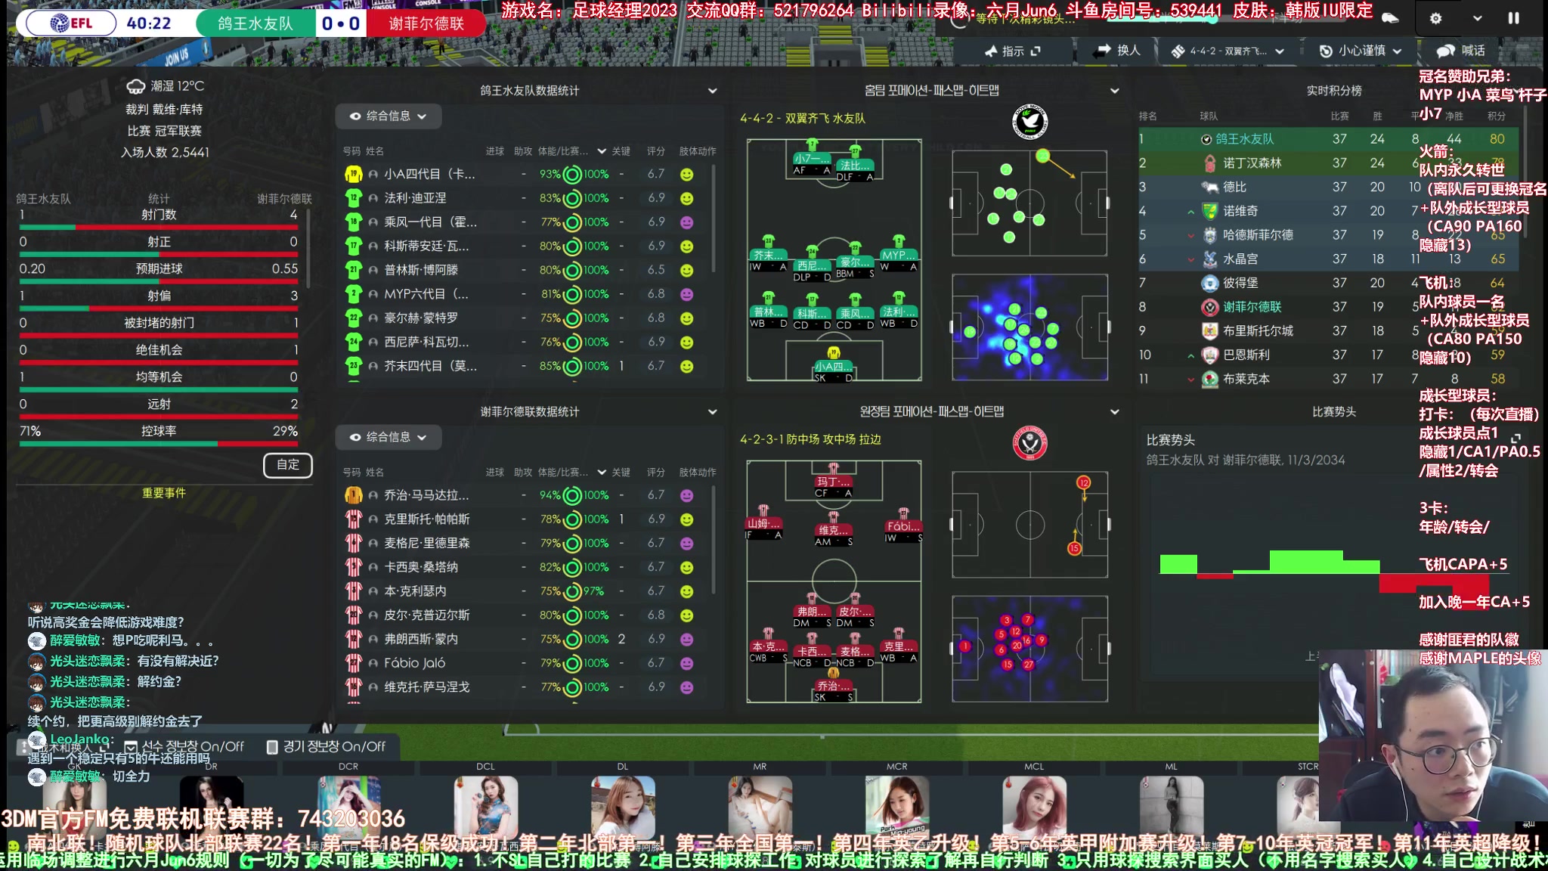This screenshot has height=871, width=1548.
Task: Click striped shirt icon of 克里斯托·帕帕斯
Action: tap(353, 519)
